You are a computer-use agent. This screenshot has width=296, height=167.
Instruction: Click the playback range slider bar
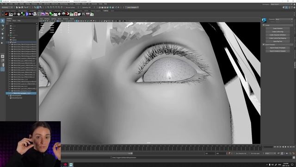point(97,154)
